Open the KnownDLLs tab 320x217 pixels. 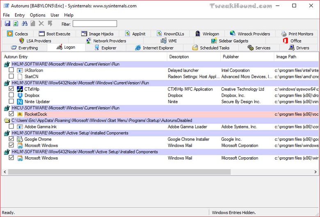coord(170,34)
